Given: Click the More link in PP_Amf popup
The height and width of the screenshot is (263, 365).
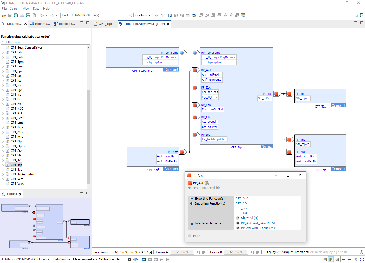Looking at the screenshot, I should point(197,236).
